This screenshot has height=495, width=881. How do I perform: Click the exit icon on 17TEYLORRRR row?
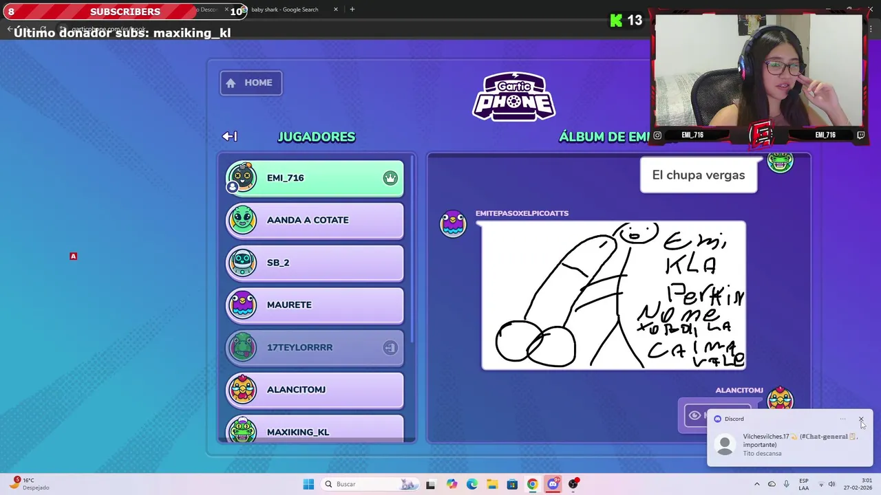click(x=390, y=347)
